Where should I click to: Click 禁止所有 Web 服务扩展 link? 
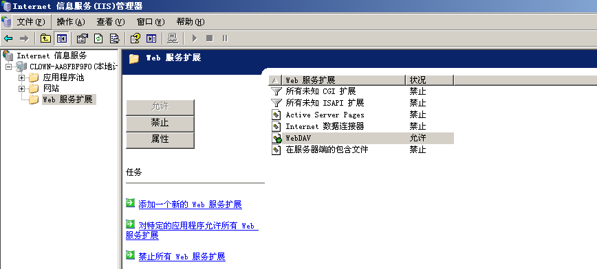coord(182,257)
